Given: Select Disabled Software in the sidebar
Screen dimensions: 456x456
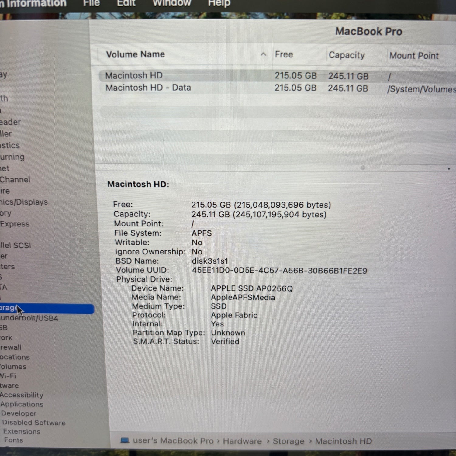Looking at the screenshot, I should 34,423.
